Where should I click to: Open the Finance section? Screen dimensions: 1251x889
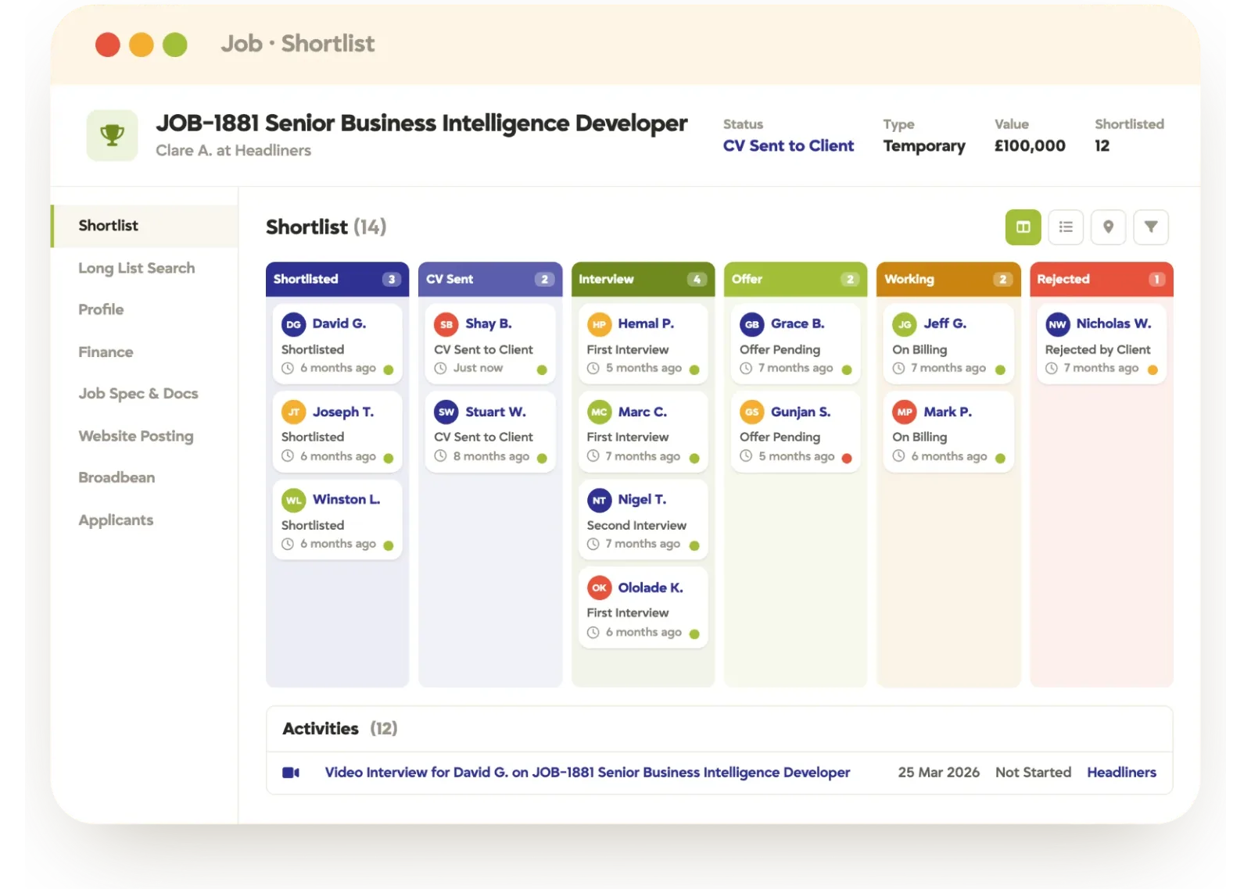pyautogui.click(x=106, y=352)
